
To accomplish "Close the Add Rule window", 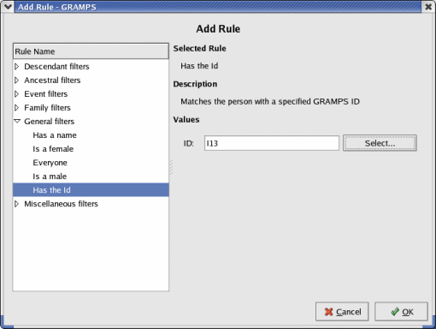I will 428,7.
